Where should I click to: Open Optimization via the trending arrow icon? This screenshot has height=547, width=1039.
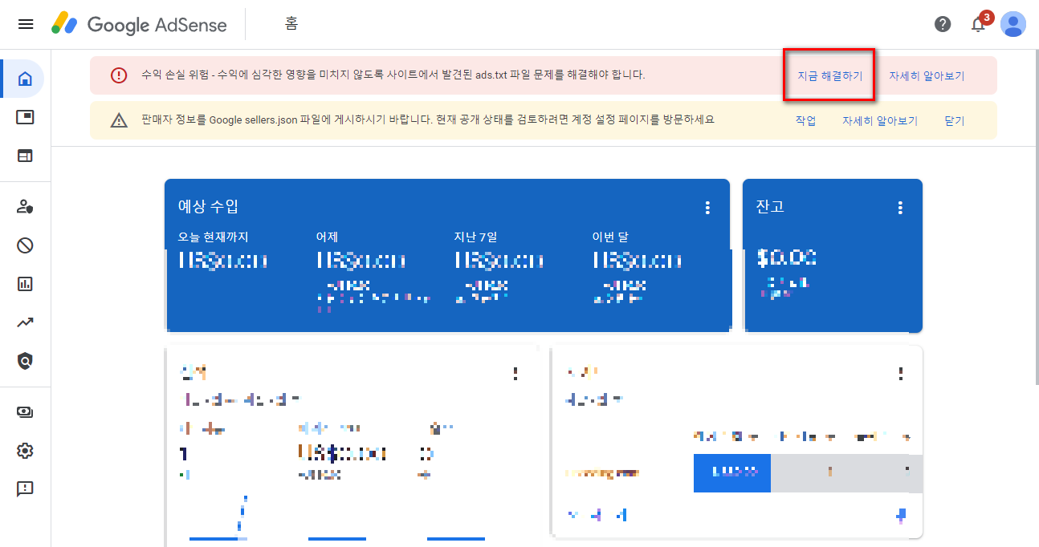click(x=24, y=322)
